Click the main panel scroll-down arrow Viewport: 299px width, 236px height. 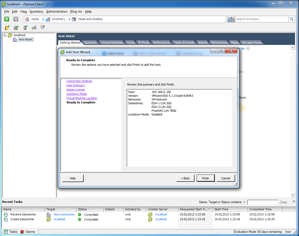click(x=293, y=195)
